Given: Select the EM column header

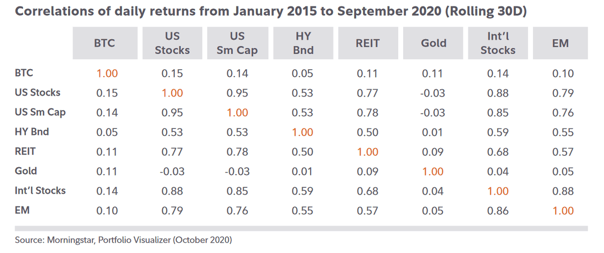Looking at the screenshot, I should coord(560,43).
